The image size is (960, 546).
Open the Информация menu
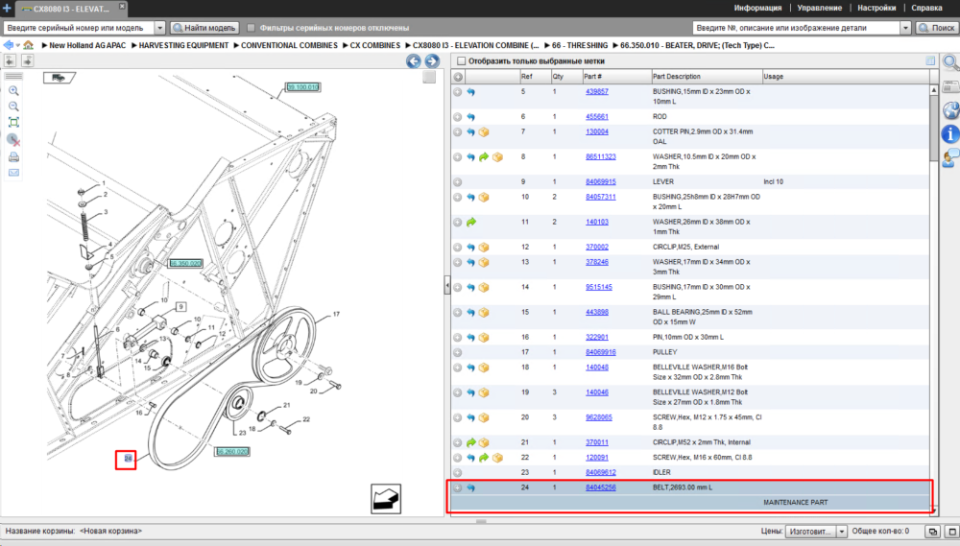[758, 8]
